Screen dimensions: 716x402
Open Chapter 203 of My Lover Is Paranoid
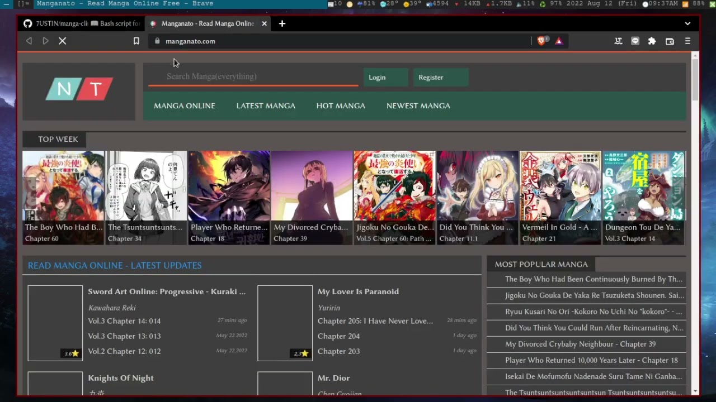pyautogui.click(x=338, y=351)
